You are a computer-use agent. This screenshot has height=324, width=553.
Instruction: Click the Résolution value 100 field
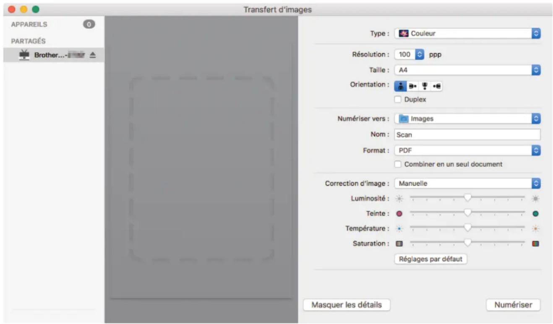coord(405,54)
